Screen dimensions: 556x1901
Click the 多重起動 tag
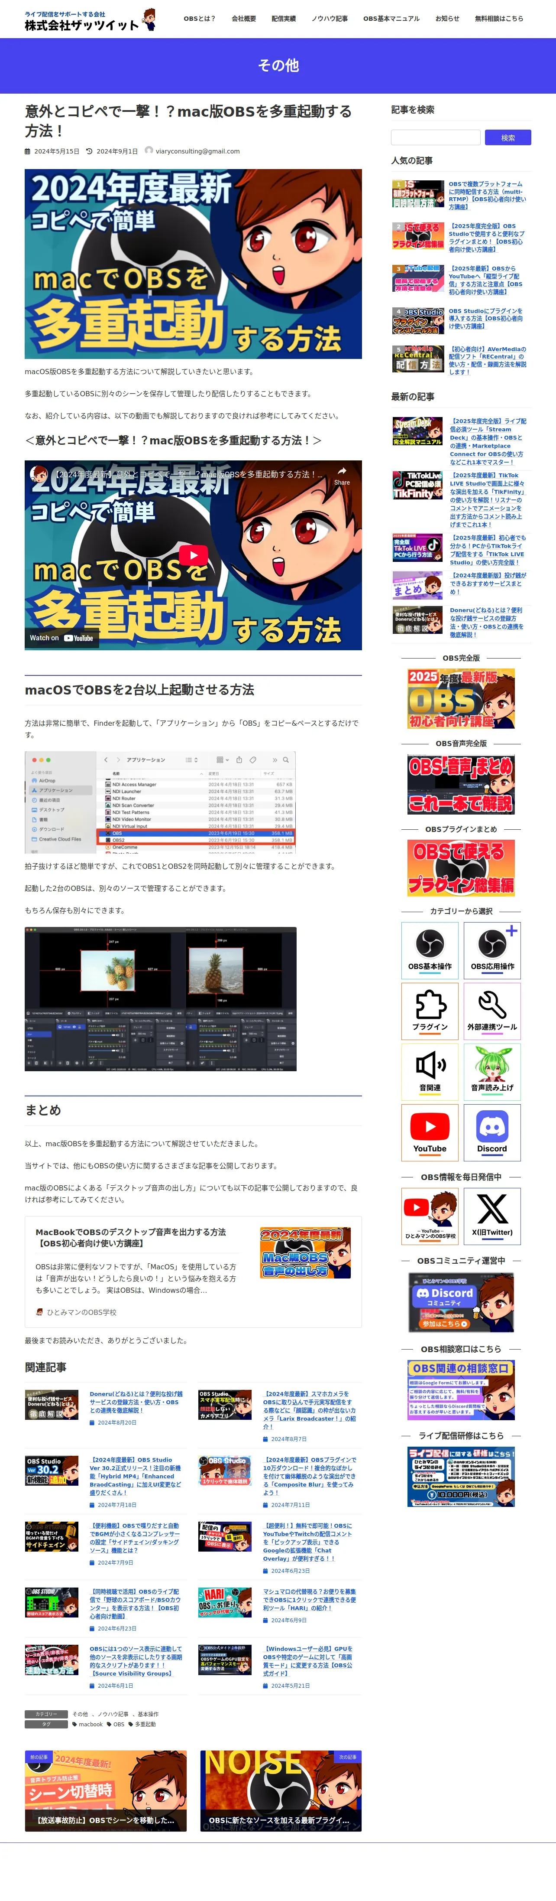[x=142, y=1725]
